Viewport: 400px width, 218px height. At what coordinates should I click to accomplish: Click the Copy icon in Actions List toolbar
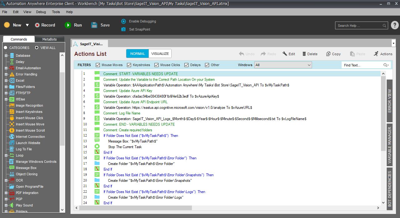pyautogui.click(x=328, y=54)
